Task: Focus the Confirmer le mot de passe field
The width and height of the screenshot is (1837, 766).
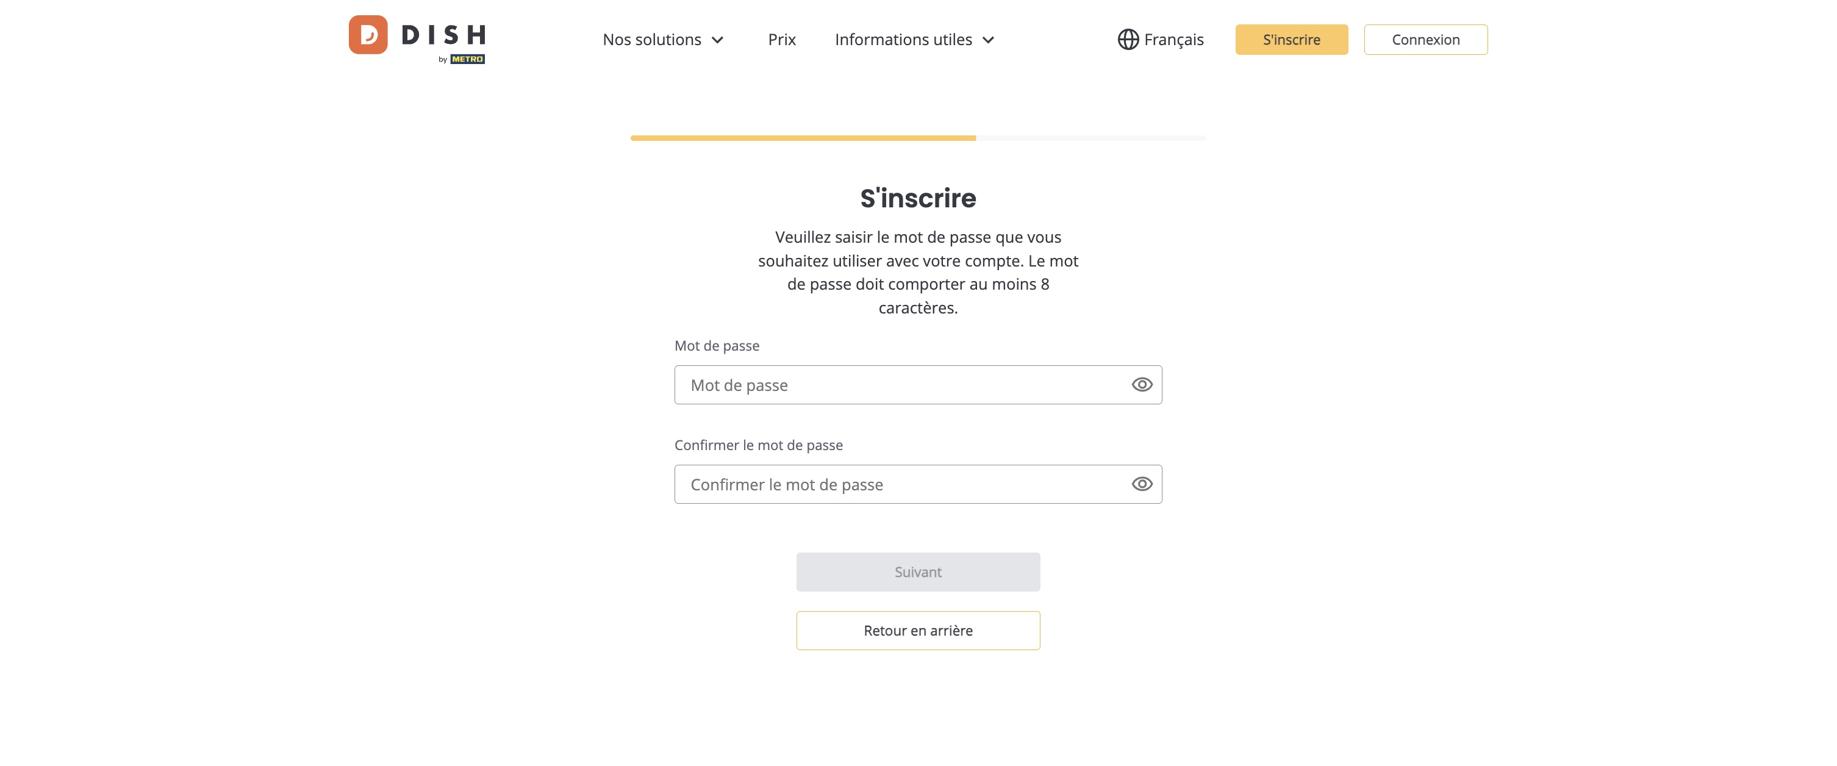Action: pyautogui.click(x=918, y=484)
